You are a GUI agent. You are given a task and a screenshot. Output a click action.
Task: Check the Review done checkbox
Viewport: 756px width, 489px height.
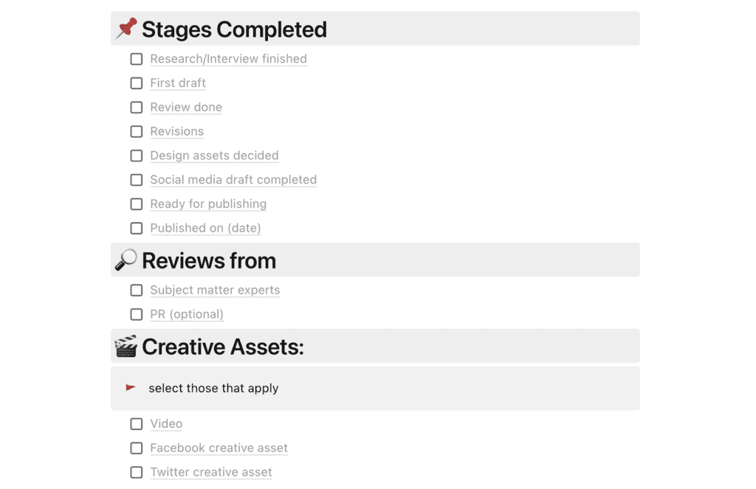136,107
